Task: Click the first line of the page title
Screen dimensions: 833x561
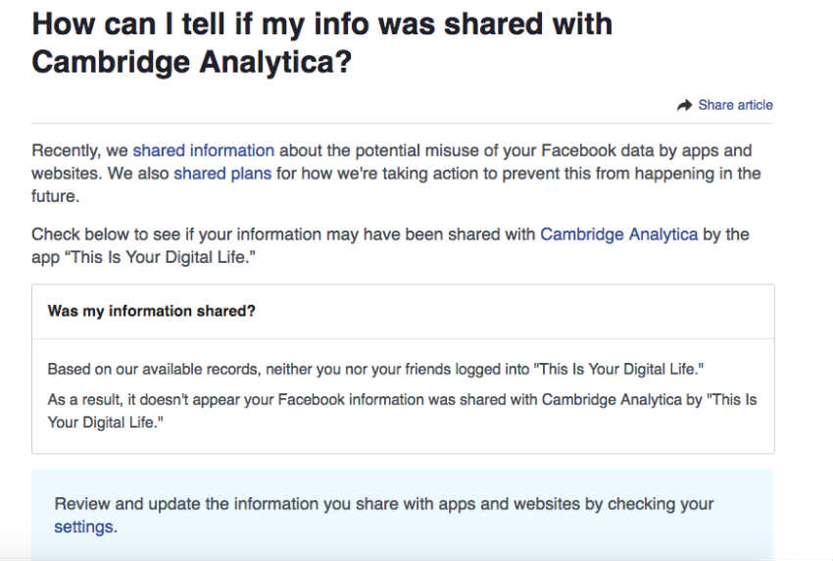Action: tap(322, 24)
